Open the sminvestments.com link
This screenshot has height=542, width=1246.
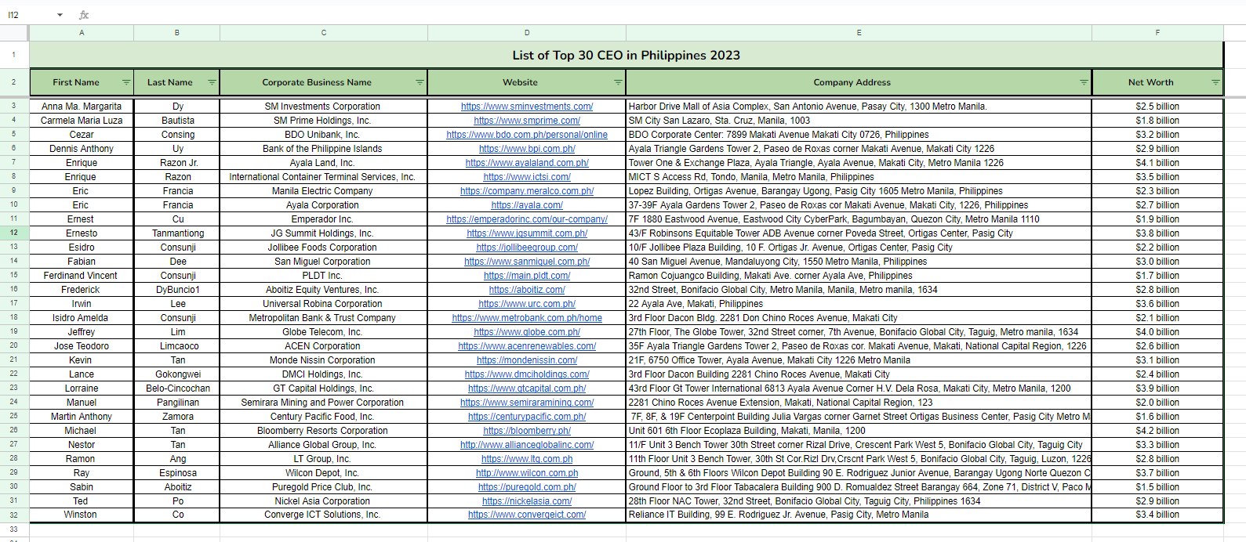click(x=527, y=107)
